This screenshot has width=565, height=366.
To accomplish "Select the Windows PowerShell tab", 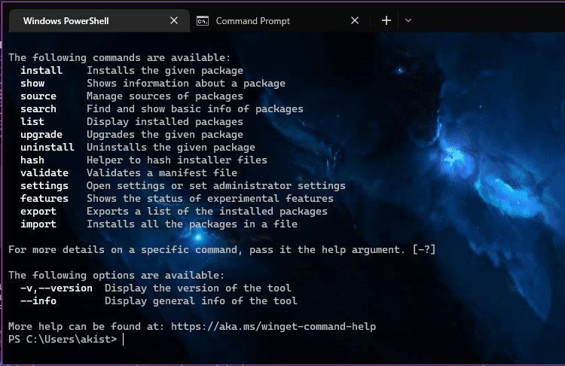I will point(66,21).
